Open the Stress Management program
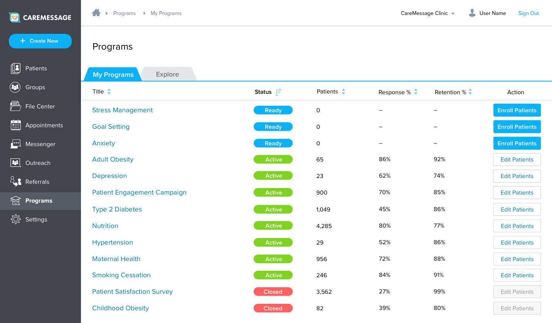Viewport: 552px width, 323px height. tap(123, 110)
